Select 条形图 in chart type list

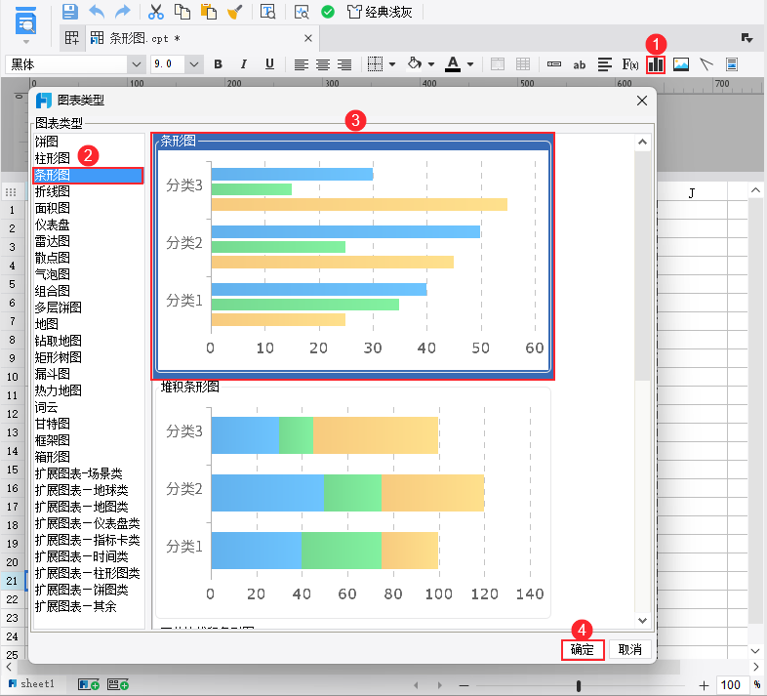coord(88,176)
